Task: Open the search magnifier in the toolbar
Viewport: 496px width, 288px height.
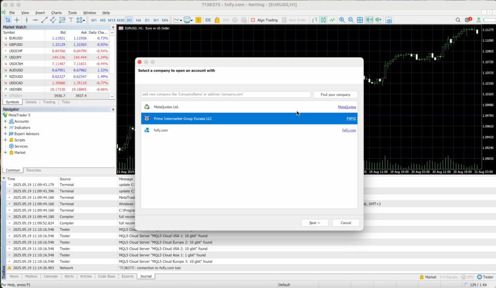Action: (458, 20)
